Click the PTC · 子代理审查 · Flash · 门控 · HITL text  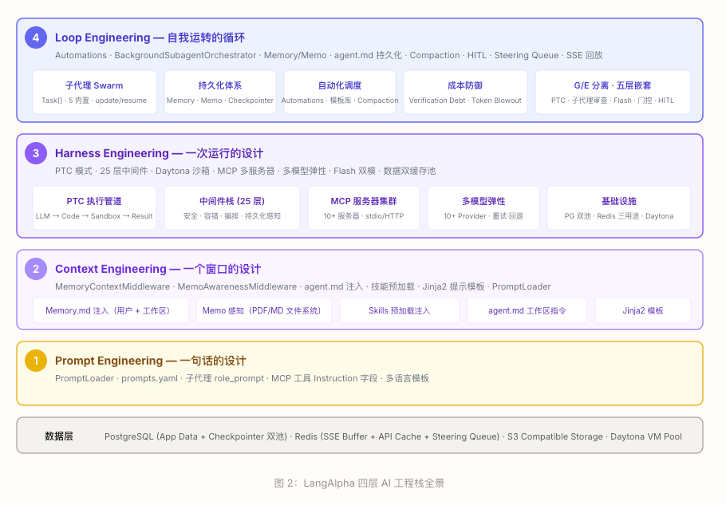coord(613,101)
